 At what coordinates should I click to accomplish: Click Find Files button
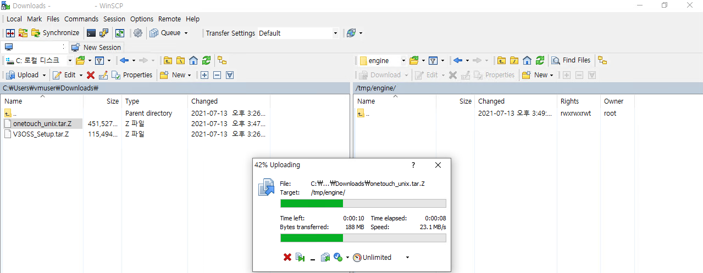(571, 60)
